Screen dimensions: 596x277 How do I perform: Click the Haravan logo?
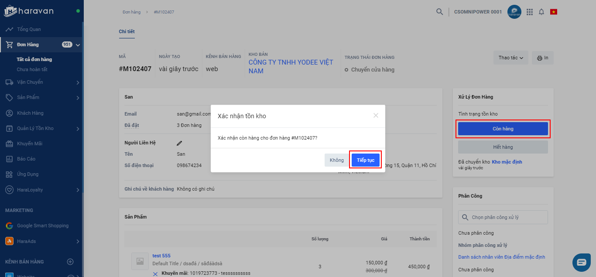(29, 11)
